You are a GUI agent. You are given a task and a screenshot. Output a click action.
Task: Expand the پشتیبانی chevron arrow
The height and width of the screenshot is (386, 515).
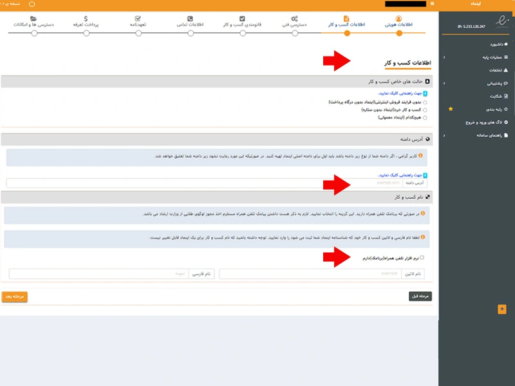tap(444, 84)
